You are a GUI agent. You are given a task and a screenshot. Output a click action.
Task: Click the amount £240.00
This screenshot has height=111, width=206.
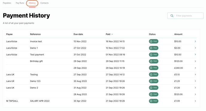(x=178, y=68)
